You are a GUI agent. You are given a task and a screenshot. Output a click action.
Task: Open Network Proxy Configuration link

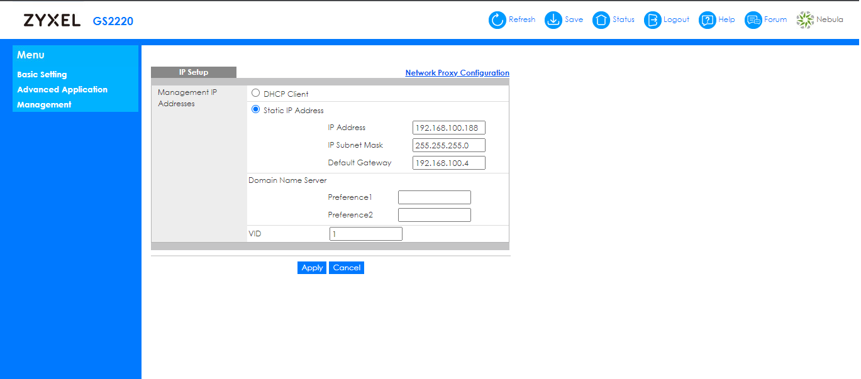(457, 73)
